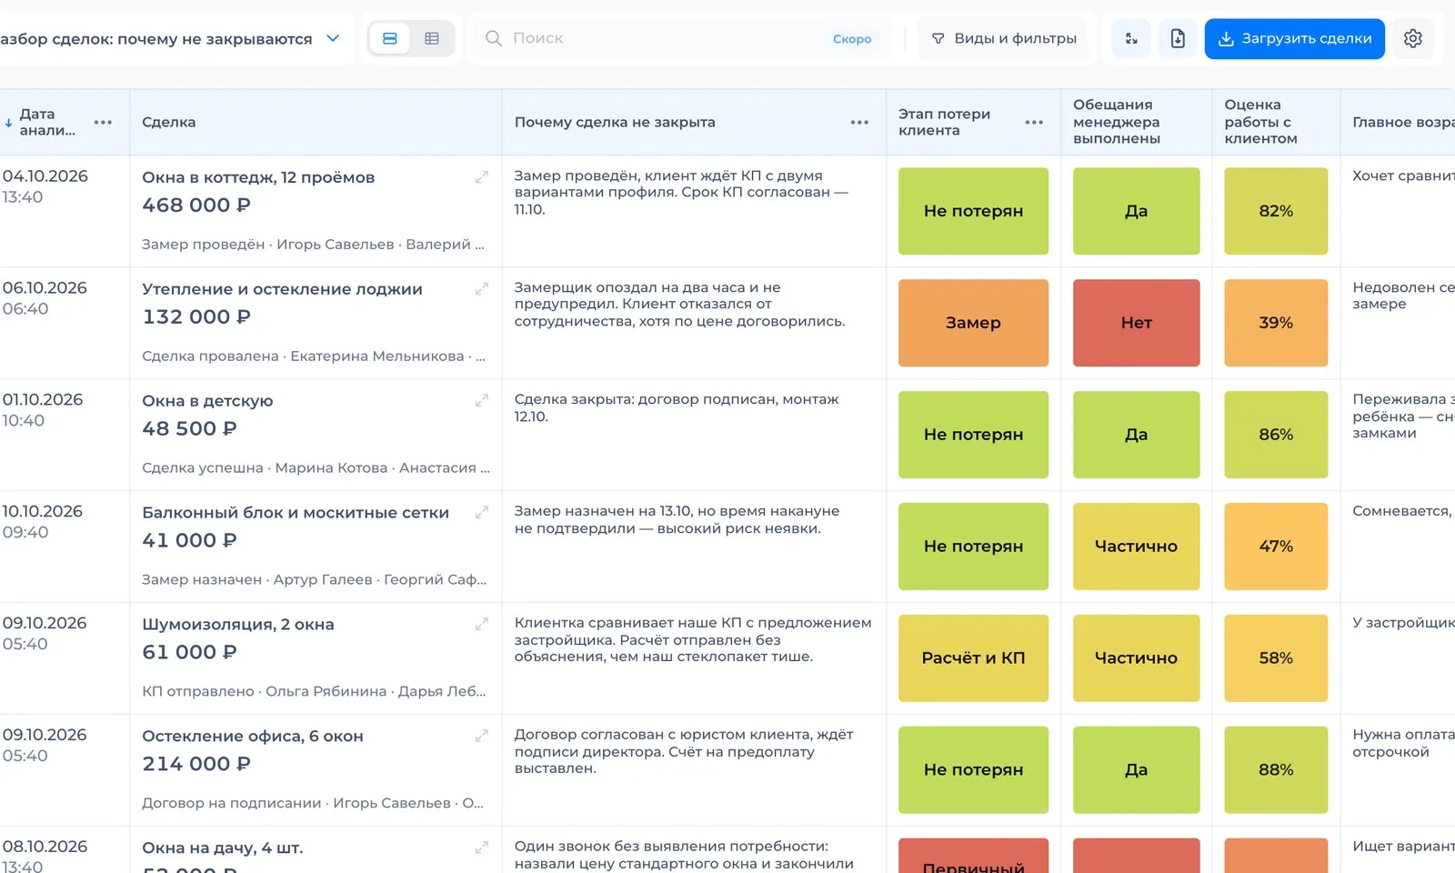Click the 86% rating cell

point(1276,435)
